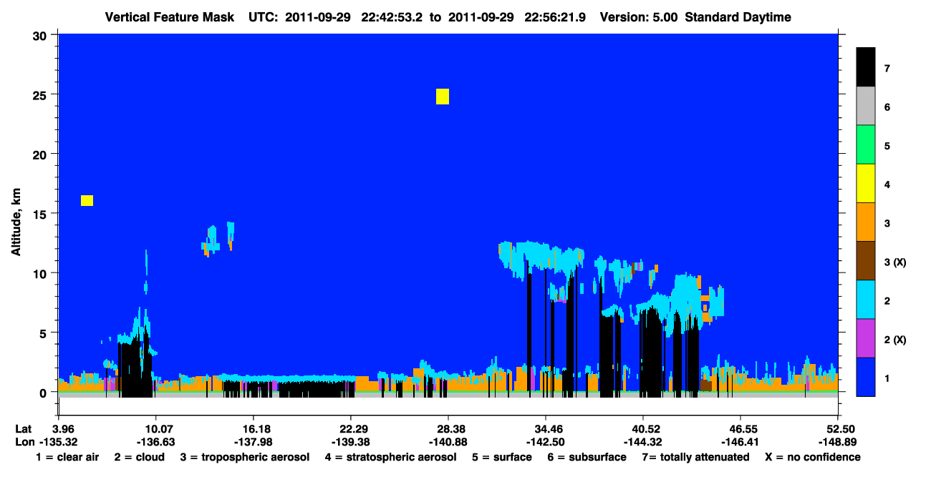Click the end time '22:56:21.9' in title
Viewport: 931px width, 477px height.
[555, 17]
